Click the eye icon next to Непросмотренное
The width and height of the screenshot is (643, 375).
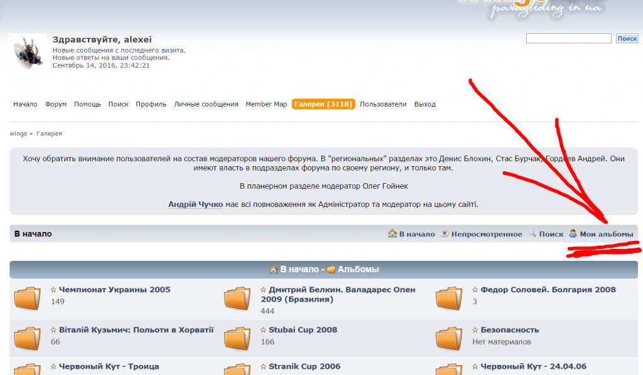click(x=445, y=234)
